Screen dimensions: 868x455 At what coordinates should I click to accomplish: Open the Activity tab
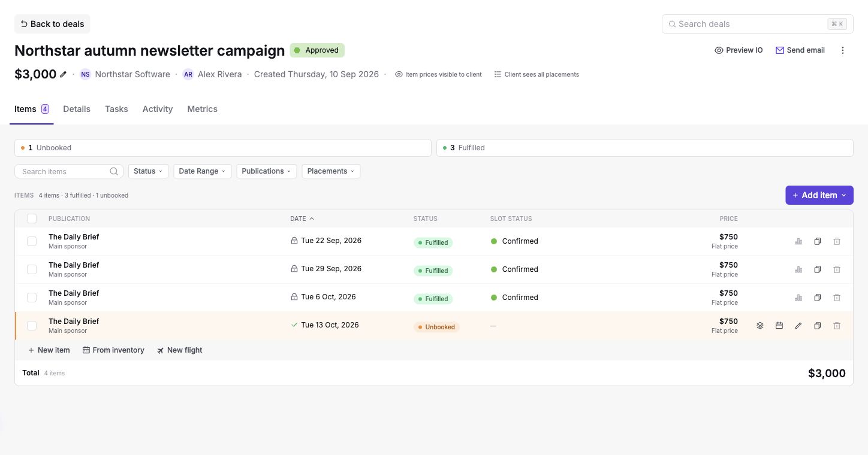[158, 109]
